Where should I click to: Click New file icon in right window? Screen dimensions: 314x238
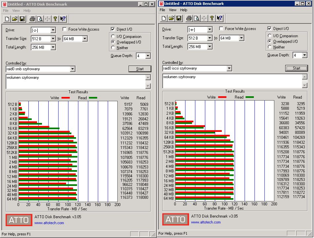164,18
